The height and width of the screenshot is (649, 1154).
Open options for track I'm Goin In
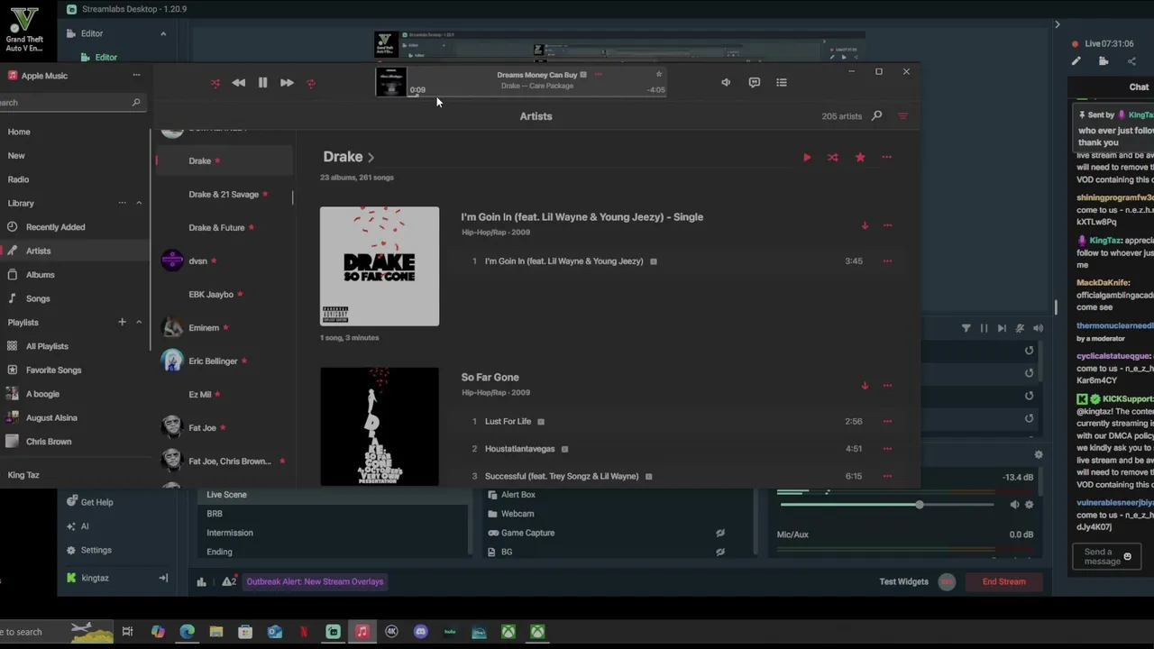[x=888, y=261]
